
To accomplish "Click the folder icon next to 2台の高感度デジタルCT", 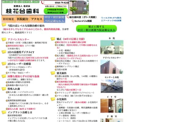I will [x=4, y=52].
